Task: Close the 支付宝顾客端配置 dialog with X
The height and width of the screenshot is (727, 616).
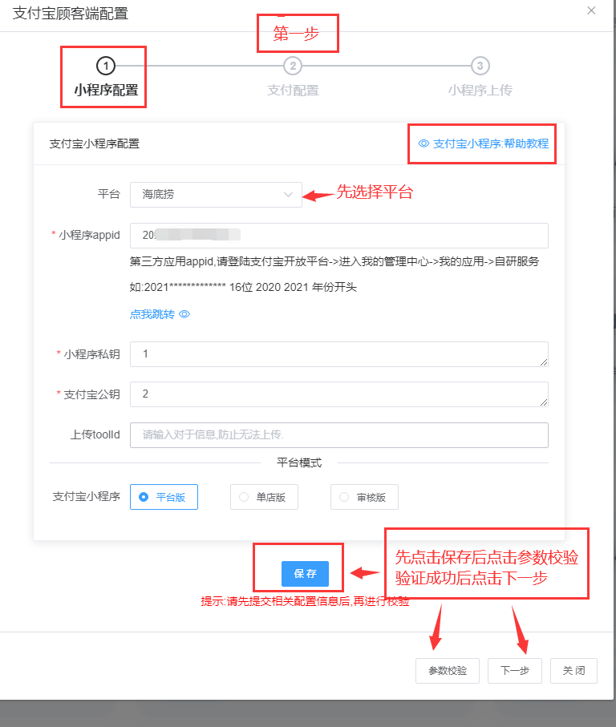Action: (x=591, y=10)
